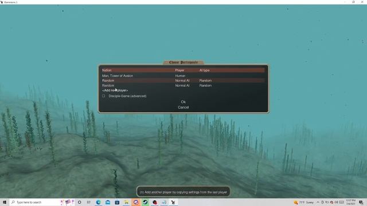Image resolution: width=367 pixels, height=206 pixels.
Task: Change Normal AI in highlighted second row
Action: [x=182, y=81]
